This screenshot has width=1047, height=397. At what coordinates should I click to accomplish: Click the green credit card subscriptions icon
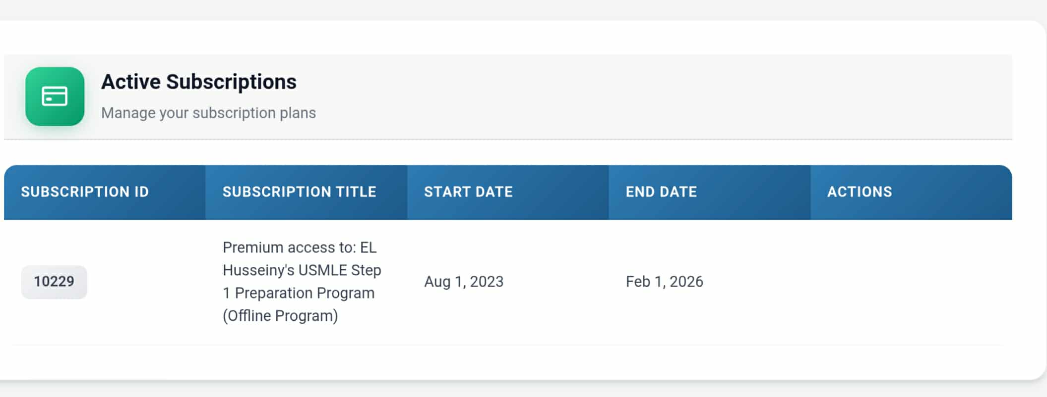pyautogui.click(x=55, y=97)
